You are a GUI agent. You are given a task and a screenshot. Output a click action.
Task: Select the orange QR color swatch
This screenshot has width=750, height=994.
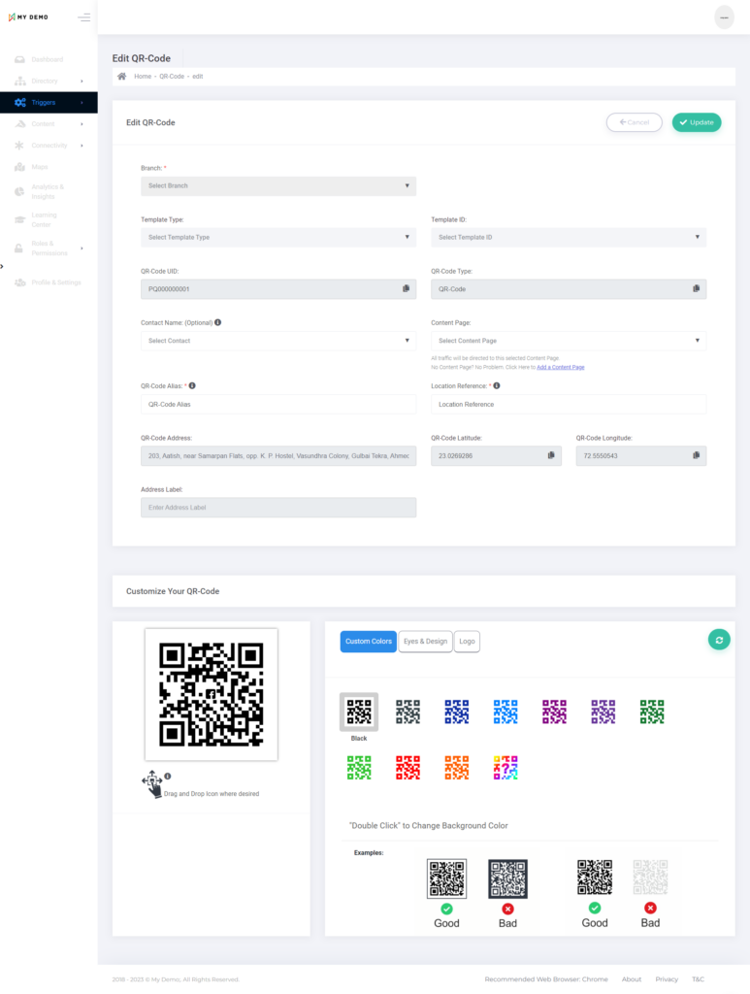pos(457,768)
